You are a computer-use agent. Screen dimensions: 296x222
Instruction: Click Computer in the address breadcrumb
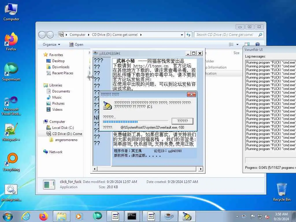click(x=77, y=35)
